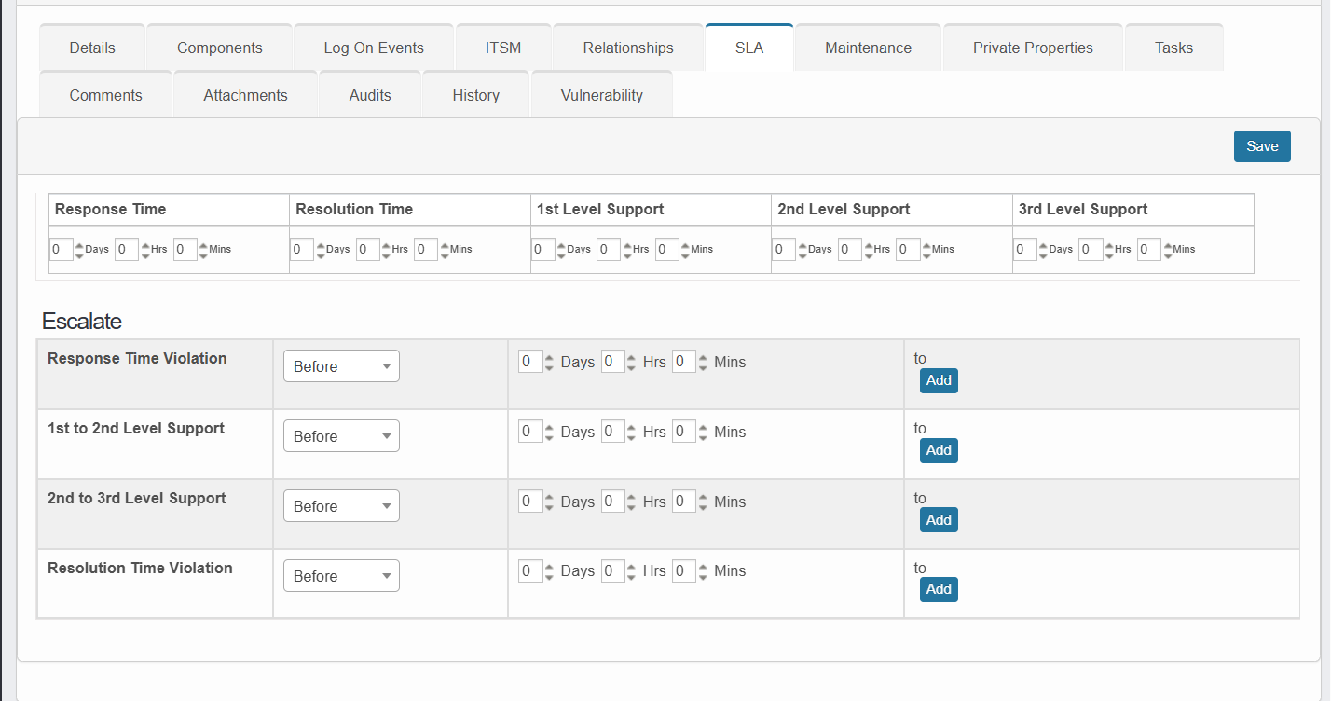Screen dimensions: 1331x701
Task: Decrease Resolution Time Hrs spinner value
Action: coord(386,254)
